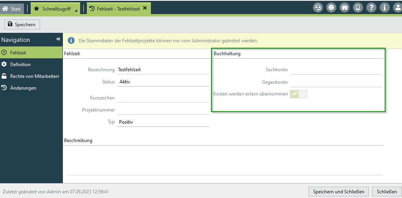This screenshot has width=402, height=198.
Task: Open Änderungen in the navigation
Action: click(x=23, y=88)
